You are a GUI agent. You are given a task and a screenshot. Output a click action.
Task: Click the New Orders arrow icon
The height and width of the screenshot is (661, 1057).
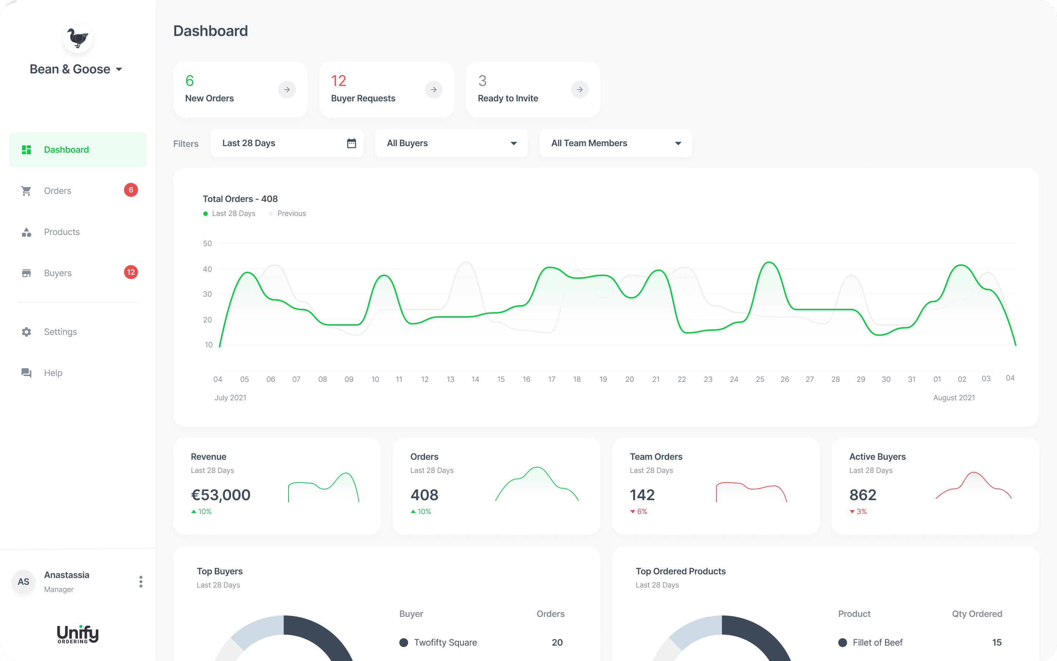coord(287,90)
